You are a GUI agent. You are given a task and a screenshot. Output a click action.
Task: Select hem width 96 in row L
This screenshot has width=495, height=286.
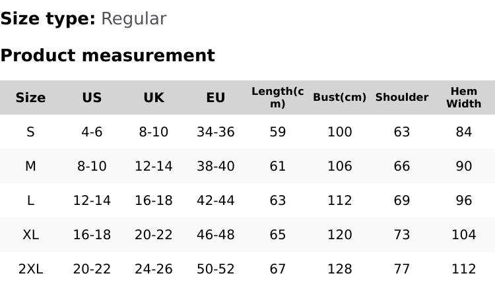tap(464, 201)
